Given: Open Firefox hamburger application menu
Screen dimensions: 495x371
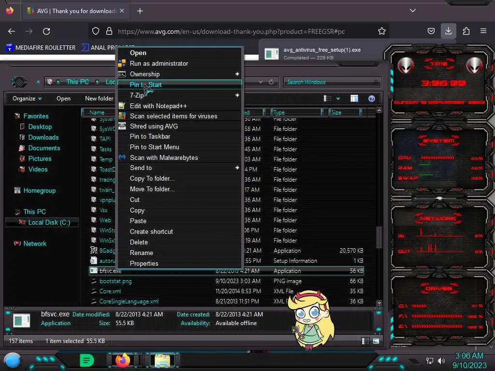Looking at the screenshot, I should tap(483, 31).
